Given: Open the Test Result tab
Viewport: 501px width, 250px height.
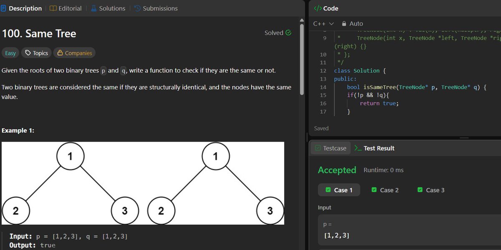Looking at the screenshot, I should [x=374, y=148].
